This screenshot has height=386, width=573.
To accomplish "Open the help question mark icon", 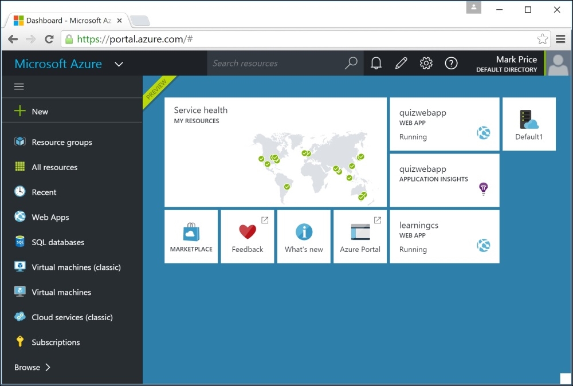I will click(451, 63).
